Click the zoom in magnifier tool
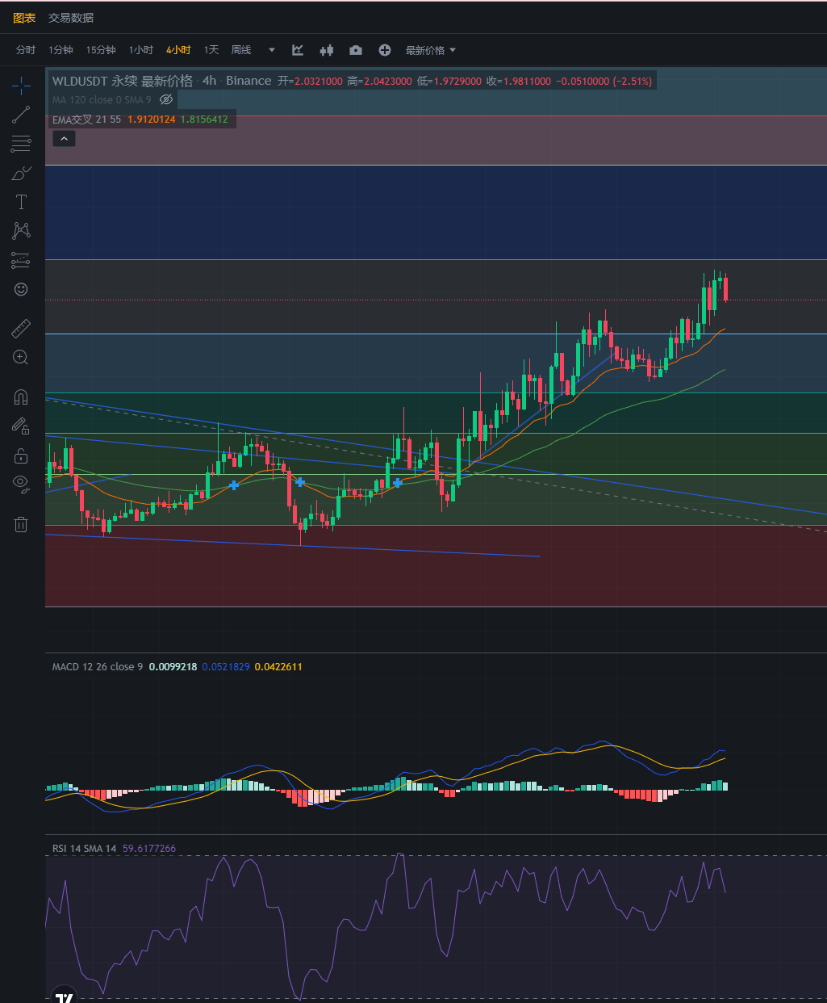Screen dimensions: 827x1003 (21, 357)
